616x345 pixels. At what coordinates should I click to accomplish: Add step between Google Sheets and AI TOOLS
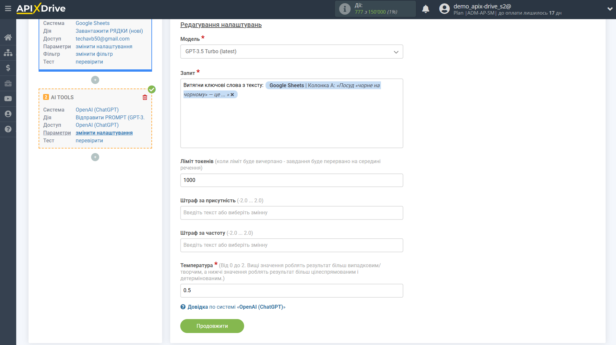(95, 80)
